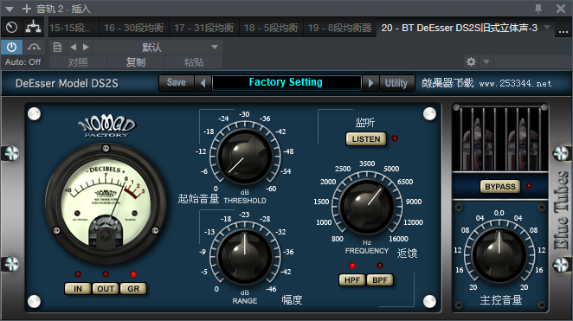Click the LED above the GR button
This screenshot has height=321, width=573.
coord(133,274)
